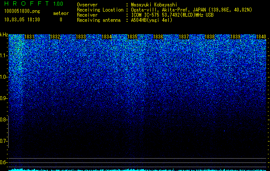Click the 1839 time marker label
Viewport: 270px width, 171px height.
point(235,37)
